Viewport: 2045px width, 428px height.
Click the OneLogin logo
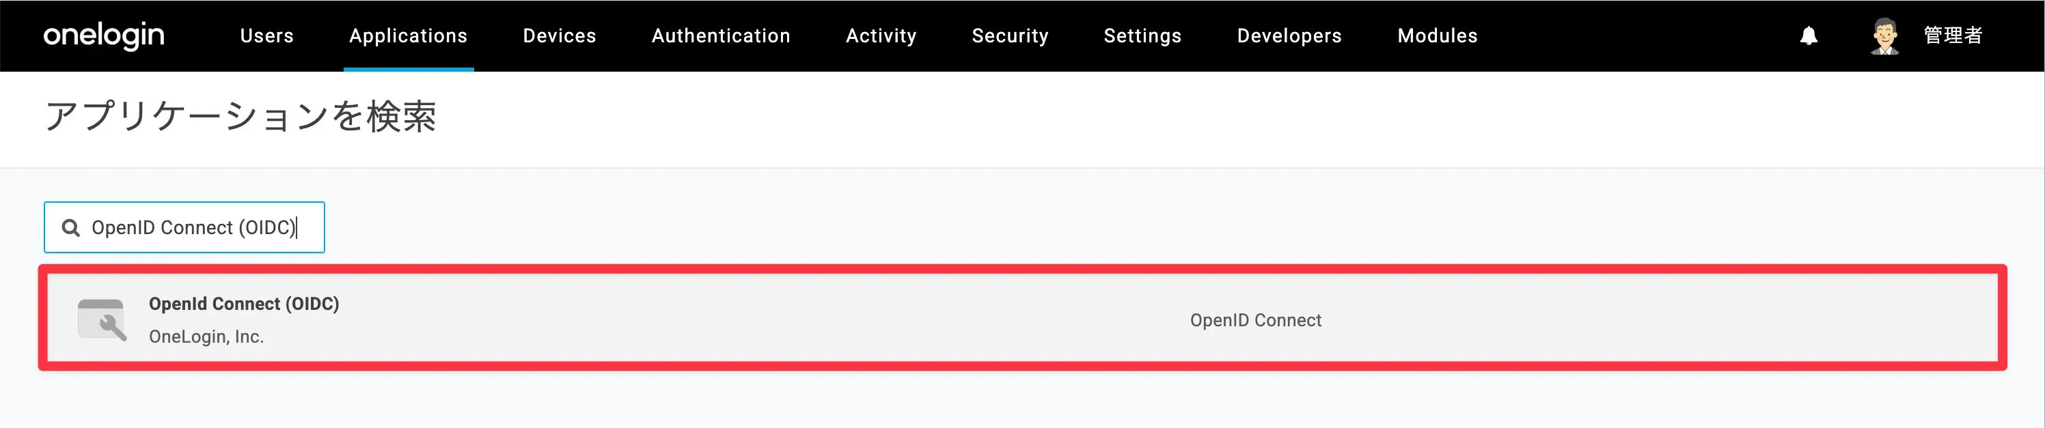[x=104, y=35]
